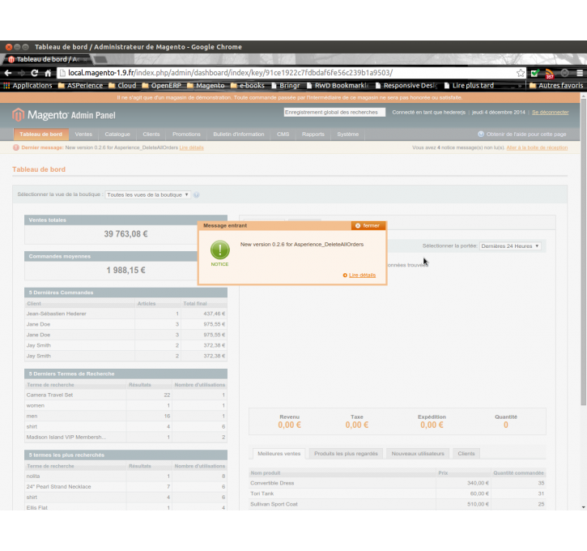Image resolution: width=587 pixels, height=551 pixels.
Task: Click the global search field
Action: pos(334,113)
